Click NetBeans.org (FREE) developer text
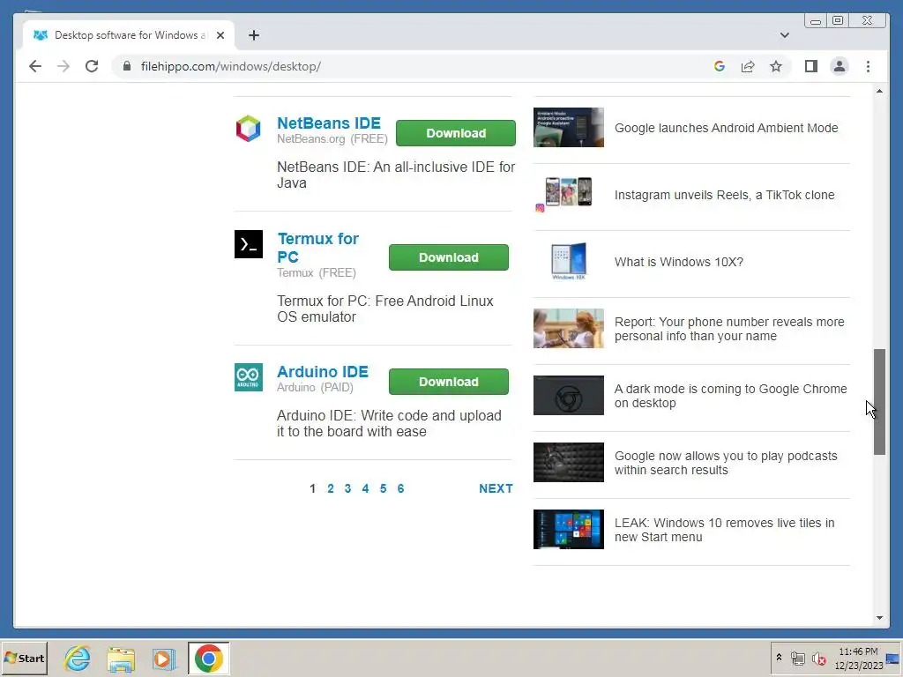This screenshot has width=903, height=677. click(332, 139)
